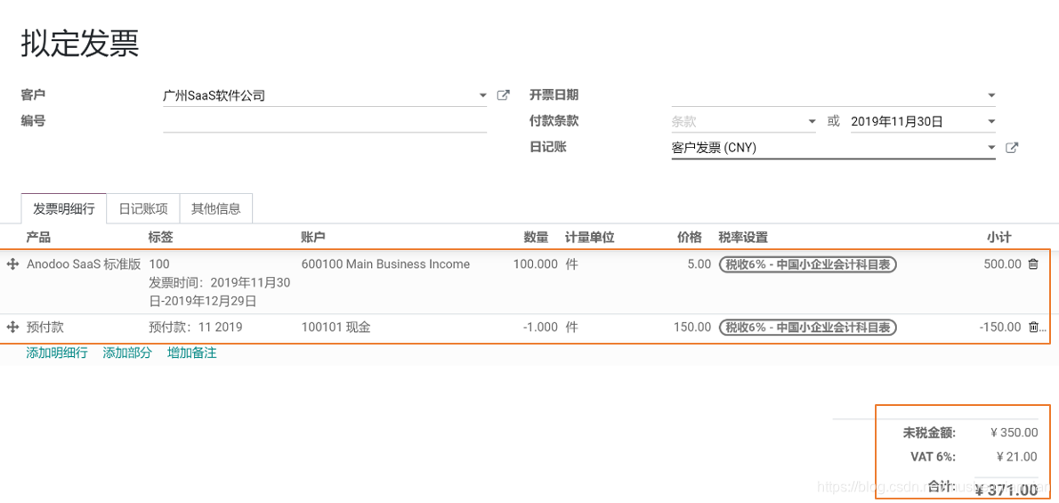Viewport: 1059px width, 503px height.
Task: Click the label text 发票时间：2019年11月30
Action: (220, 282)
